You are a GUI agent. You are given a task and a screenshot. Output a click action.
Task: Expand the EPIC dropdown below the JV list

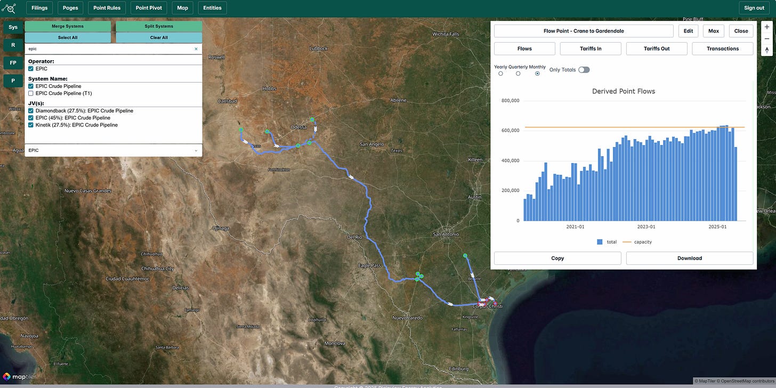[114, 150]
